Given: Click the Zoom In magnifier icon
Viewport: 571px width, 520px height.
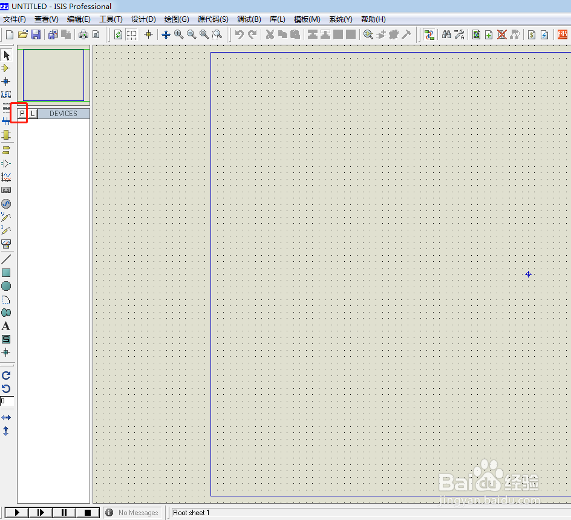Looking at the screenshot, I should point(179,34).
